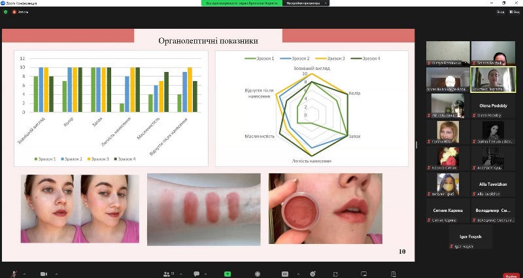Click the green Share Screen icon

point(228,274)
